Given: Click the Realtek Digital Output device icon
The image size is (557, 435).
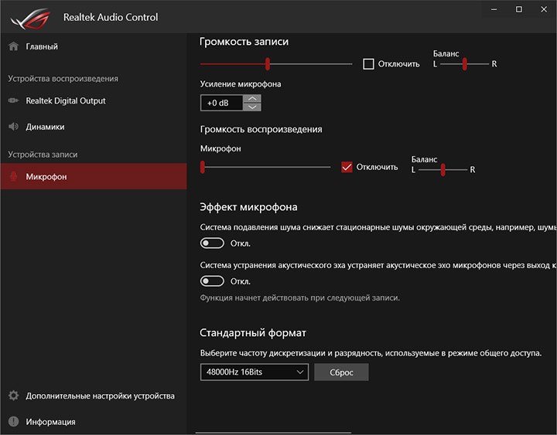Looking at the screenshot, I should (x=13, y=100).
